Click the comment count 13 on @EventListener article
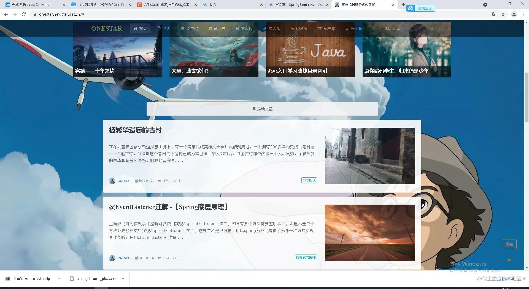Viewport: 529px width, 289px height. (177, 258)
